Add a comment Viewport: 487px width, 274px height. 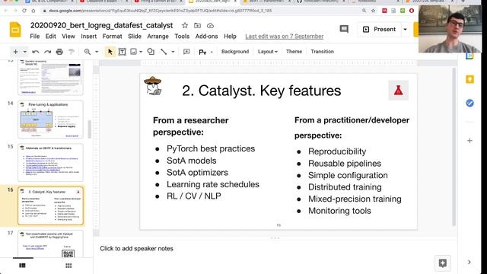[186, 52]
